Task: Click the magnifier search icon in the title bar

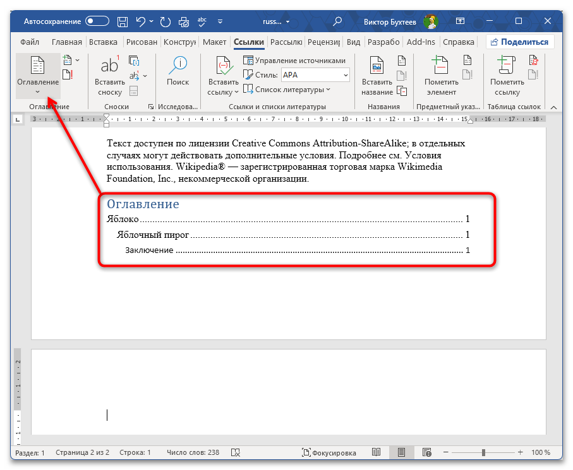Action: 337,21
